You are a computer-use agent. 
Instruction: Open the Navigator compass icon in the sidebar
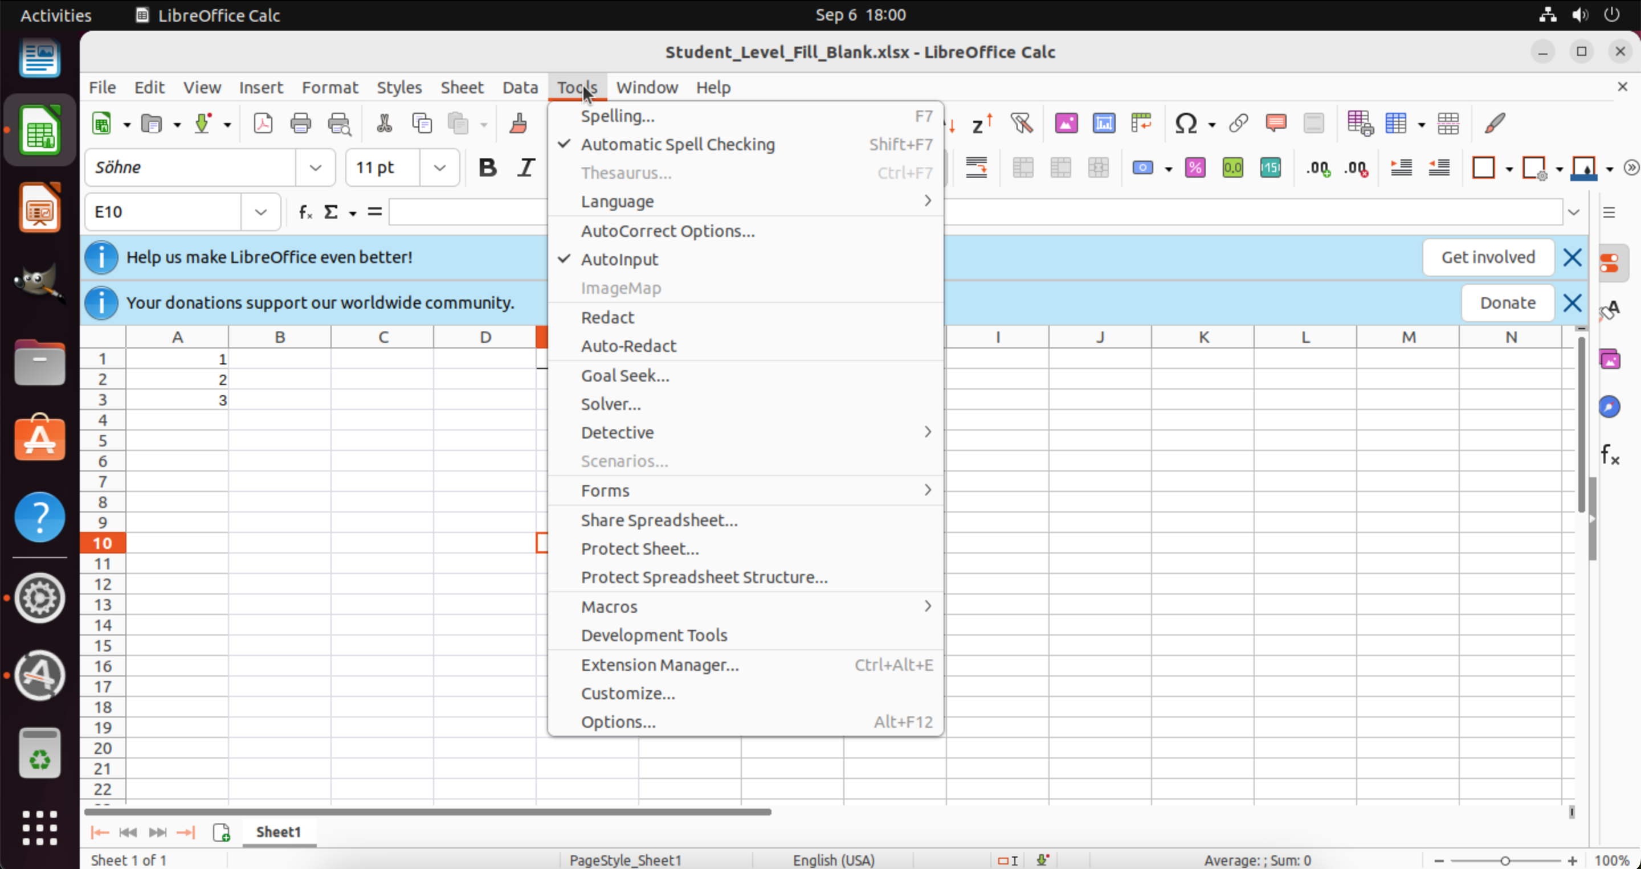(x=1609, y=407)
